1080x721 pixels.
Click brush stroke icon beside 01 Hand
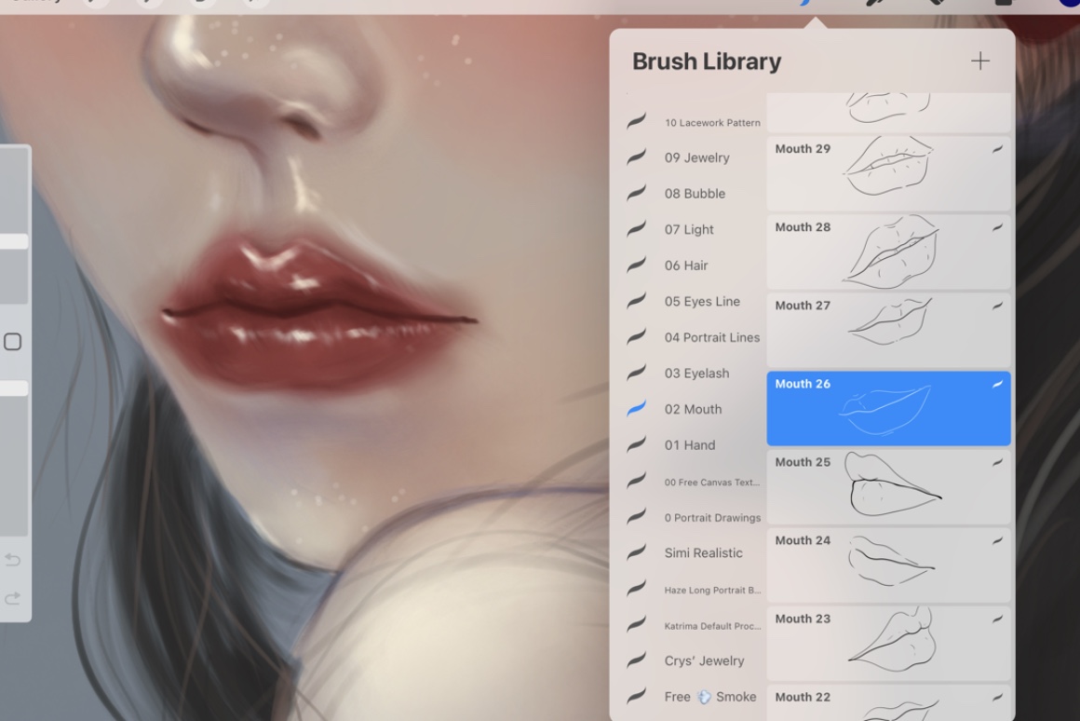(637, 443)
